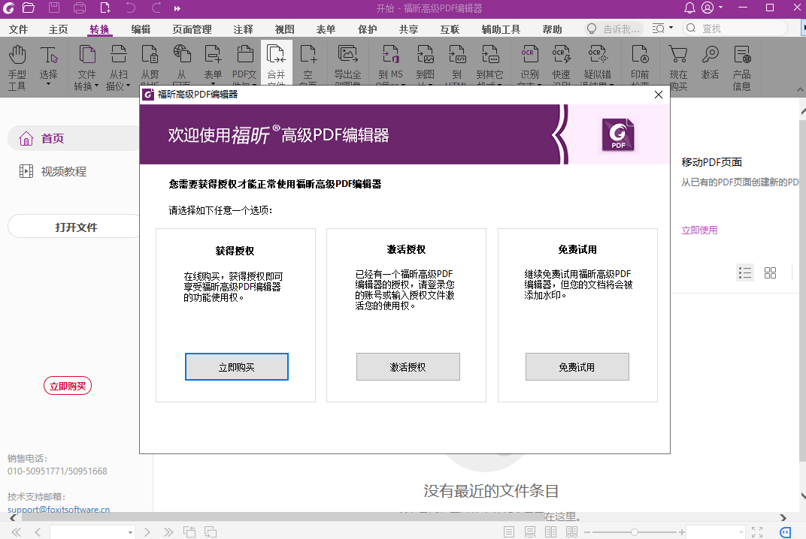Switch recent files to grid view
The width and height of the screenshot is (806, 539).
770,273
